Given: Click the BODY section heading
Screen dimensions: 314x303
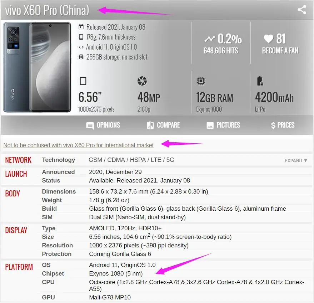Looking at the screenshot, I should tap(13, 194).
